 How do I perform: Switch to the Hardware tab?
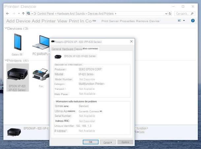tap(68, 49)
